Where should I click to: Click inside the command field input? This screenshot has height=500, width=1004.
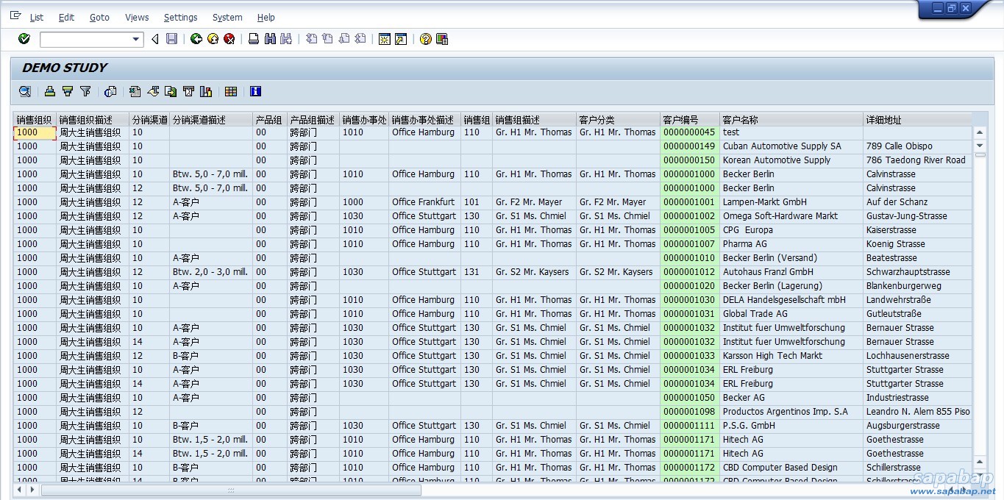coord(85,40)
